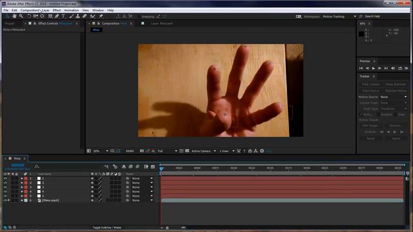The image size is (413, 232).
Task: Expand layer 3 properties triangle
Action: click(22, 188)
